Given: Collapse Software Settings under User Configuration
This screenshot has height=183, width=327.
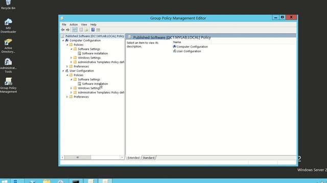Looking at the screenshot, I should pos(72,79).
